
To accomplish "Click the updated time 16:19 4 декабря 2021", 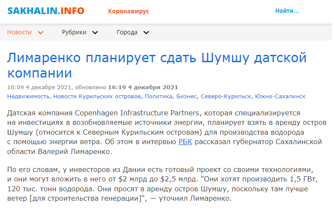I will tap(143, 87).
